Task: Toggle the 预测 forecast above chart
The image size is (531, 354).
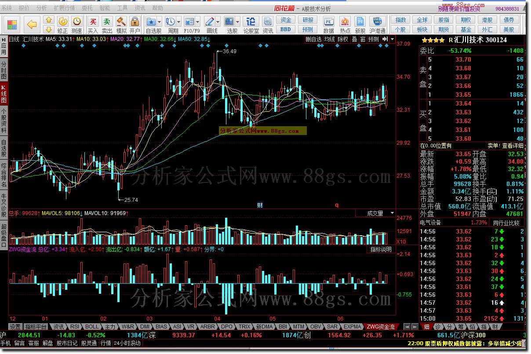Action: pos(374,39)
